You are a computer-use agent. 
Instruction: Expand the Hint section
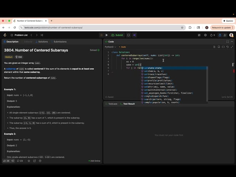click(18, 57)
